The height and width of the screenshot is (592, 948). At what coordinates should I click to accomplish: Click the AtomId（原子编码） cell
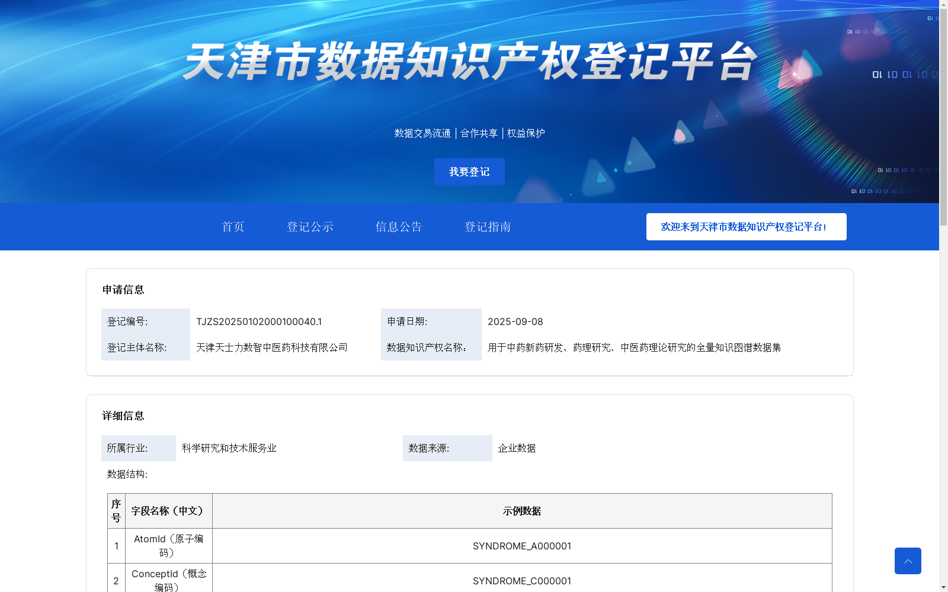[169, 546]
